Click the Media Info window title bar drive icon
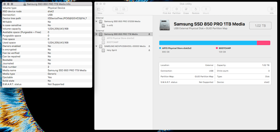 25,4
